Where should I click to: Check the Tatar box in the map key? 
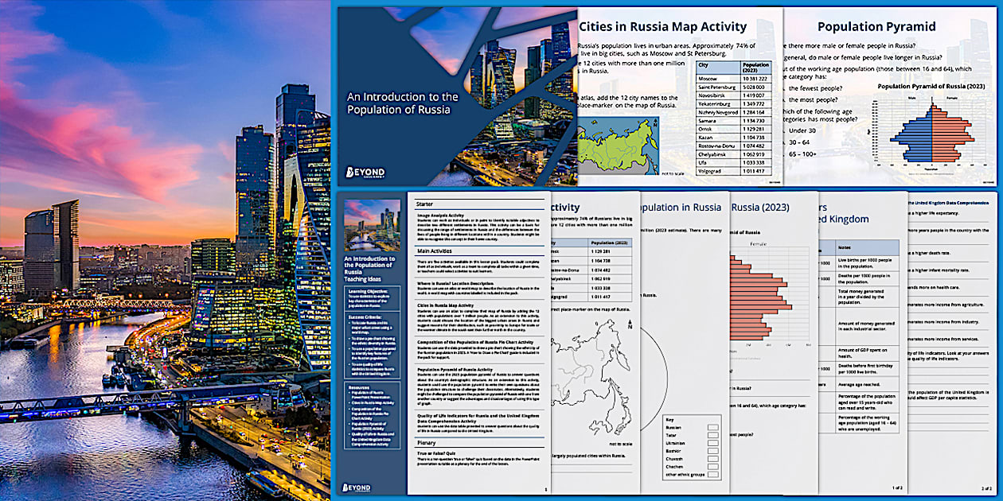pyautogui.click(x=712, y=435)
